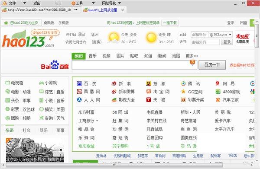This screenshot has height=169, width=260.
Task: Click the mail 登录 button
Action: [x=227, y=42]
